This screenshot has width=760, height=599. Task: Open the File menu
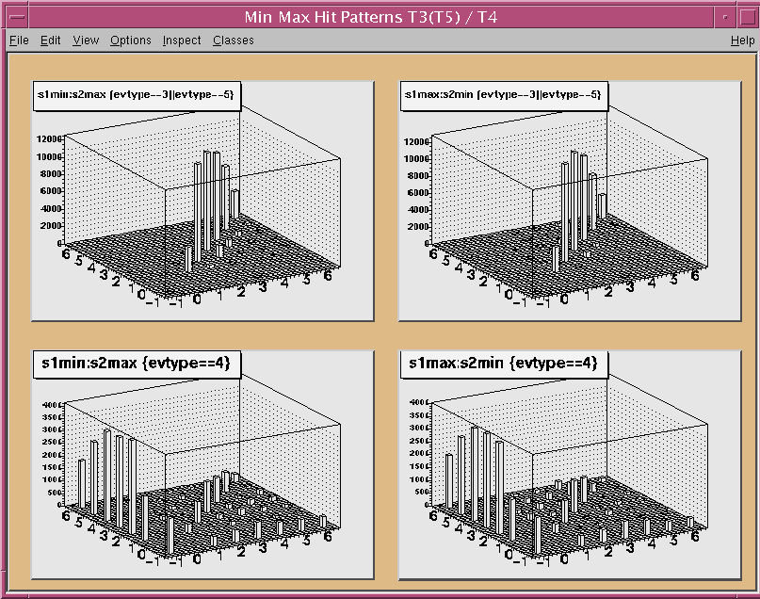pyautogui.click(x=19, y=40)
